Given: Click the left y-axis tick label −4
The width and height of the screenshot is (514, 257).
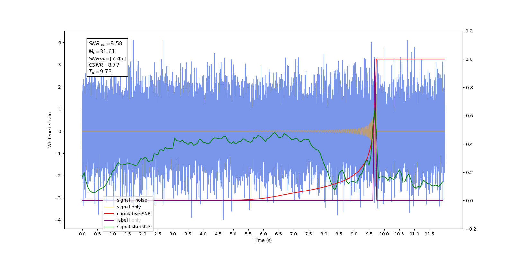Looking at the screenshot, I should [58, 220].
